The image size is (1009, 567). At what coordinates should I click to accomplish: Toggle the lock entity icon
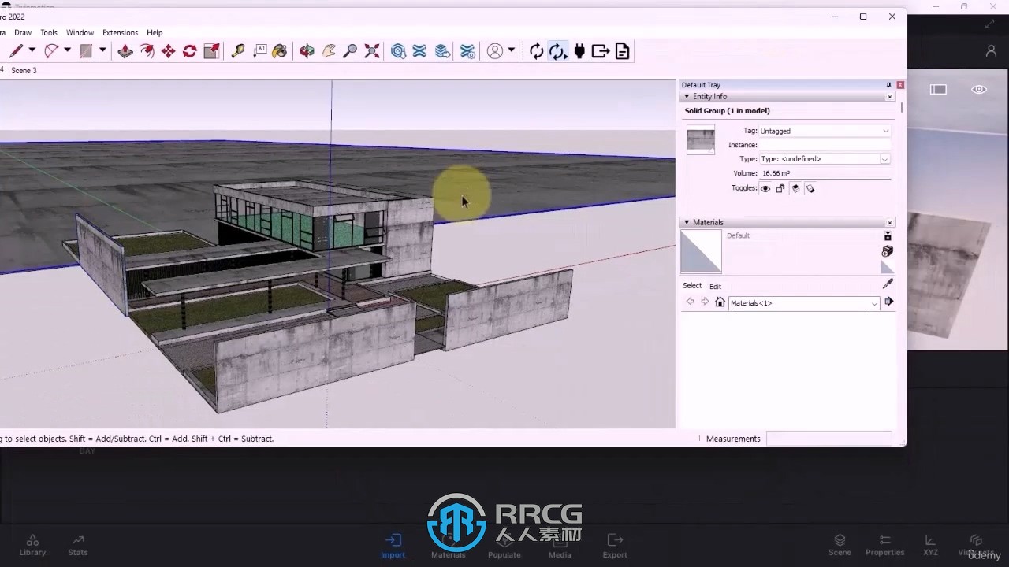pos(780,188)
